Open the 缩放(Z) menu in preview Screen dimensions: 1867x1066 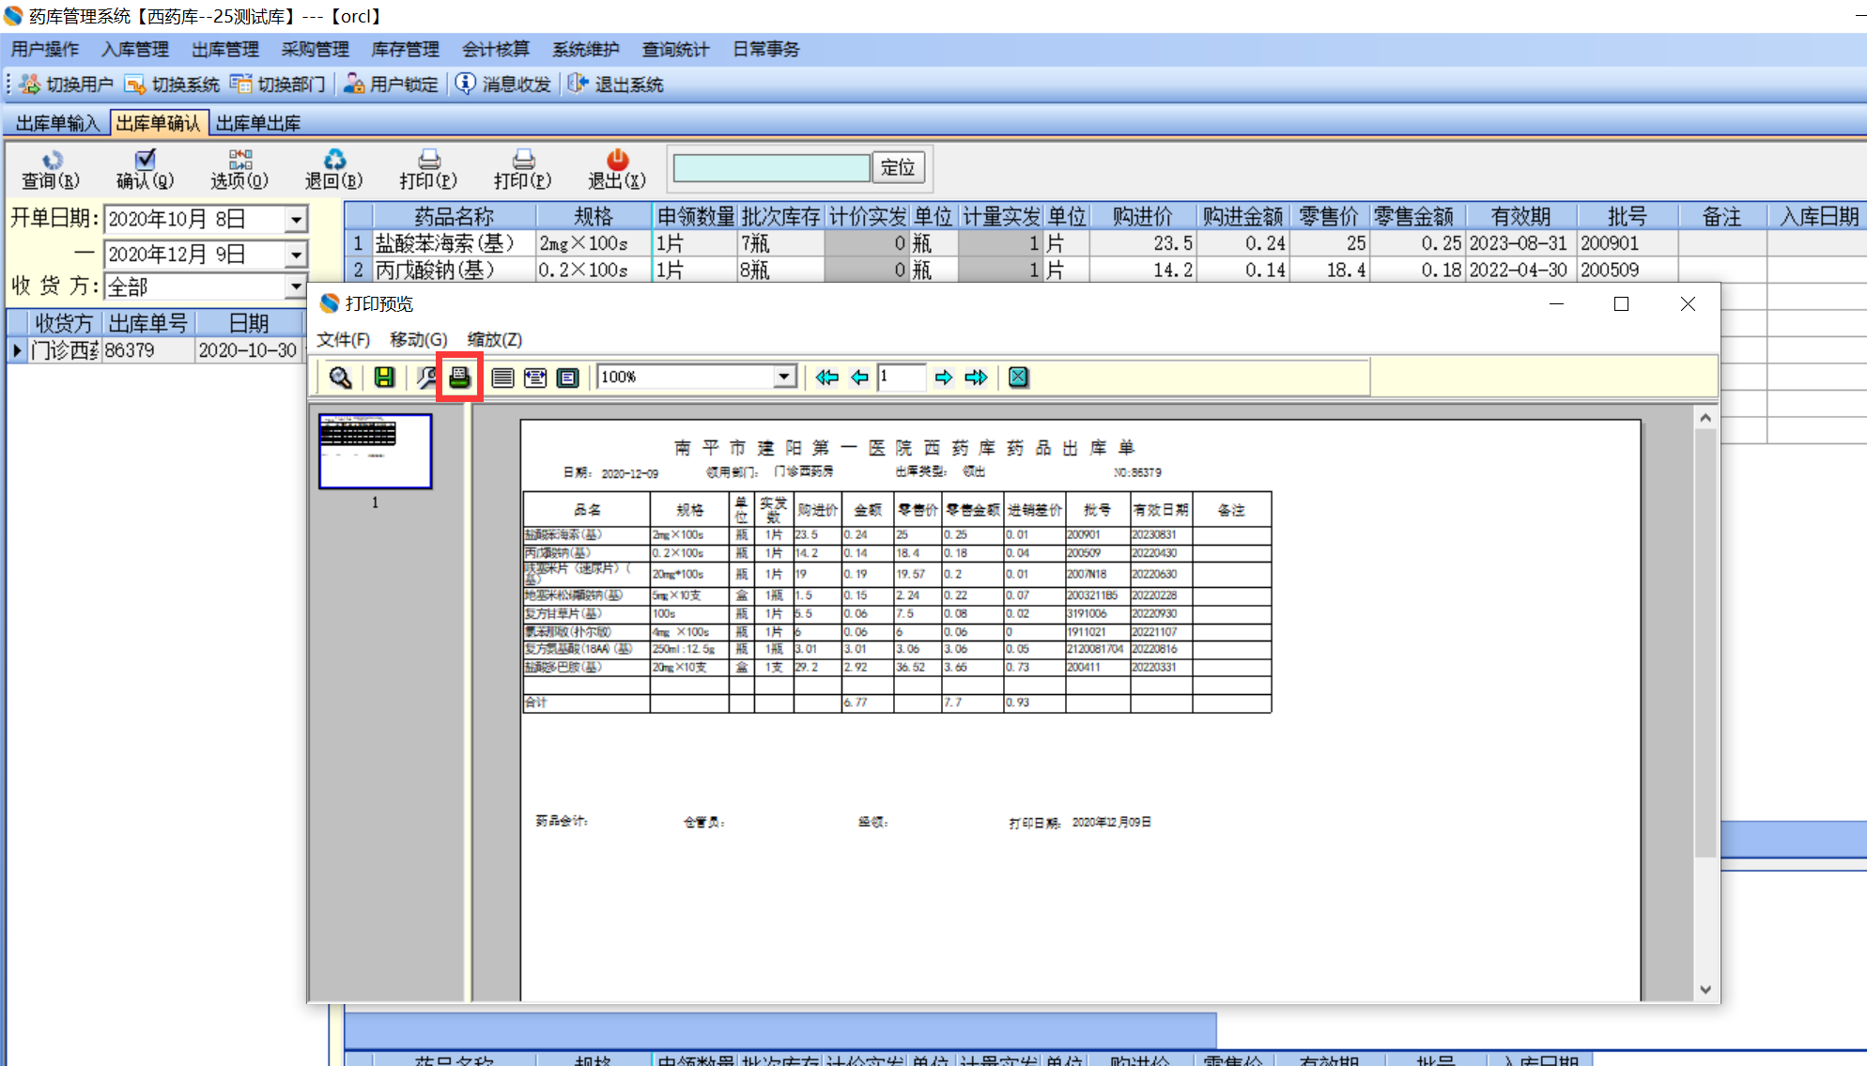tap(494, 339)
